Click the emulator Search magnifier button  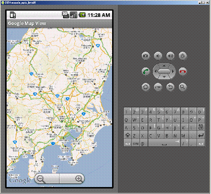tap(182, 87)
